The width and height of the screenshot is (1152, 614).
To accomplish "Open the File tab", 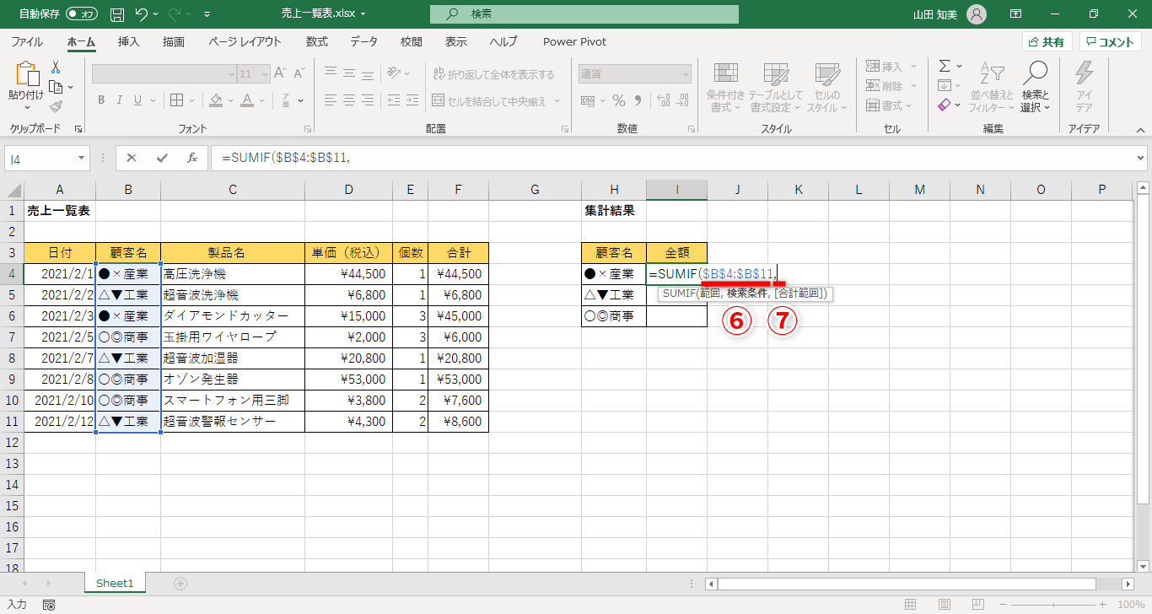I will click(27, 41).
